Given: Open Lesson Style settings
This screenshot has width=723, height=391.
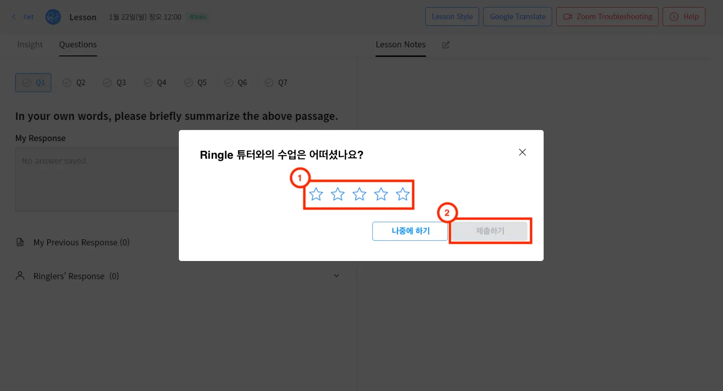Looking at the screenshot, I should coord(452,17).
